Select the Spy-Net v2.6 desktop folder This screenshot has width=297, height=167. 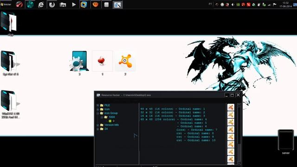(11, 63)
